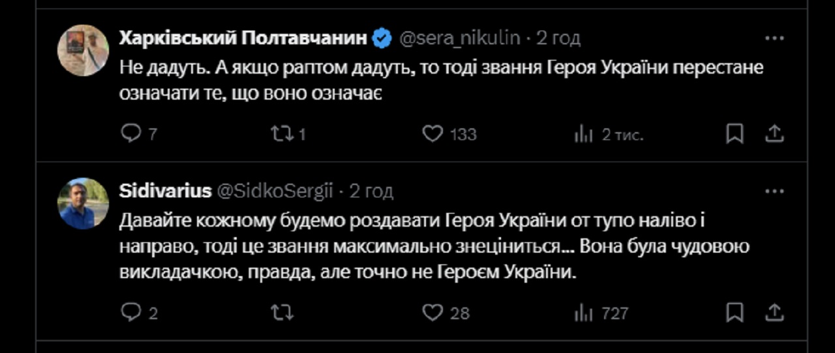Reply to Харківський Полтавчанин's tweet
The height and width of the screenshot is (353, 835).
click(x=131, y=134)
